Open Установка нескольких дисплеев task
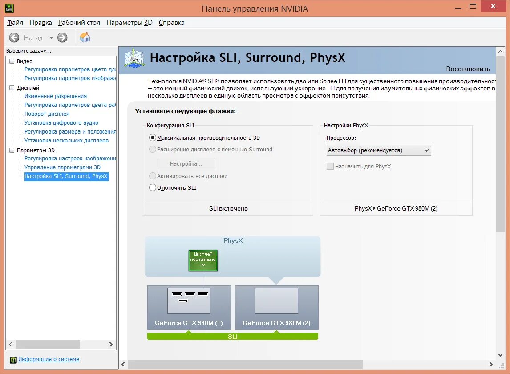This screenshot has width=510, height=374. click(66, 141)
